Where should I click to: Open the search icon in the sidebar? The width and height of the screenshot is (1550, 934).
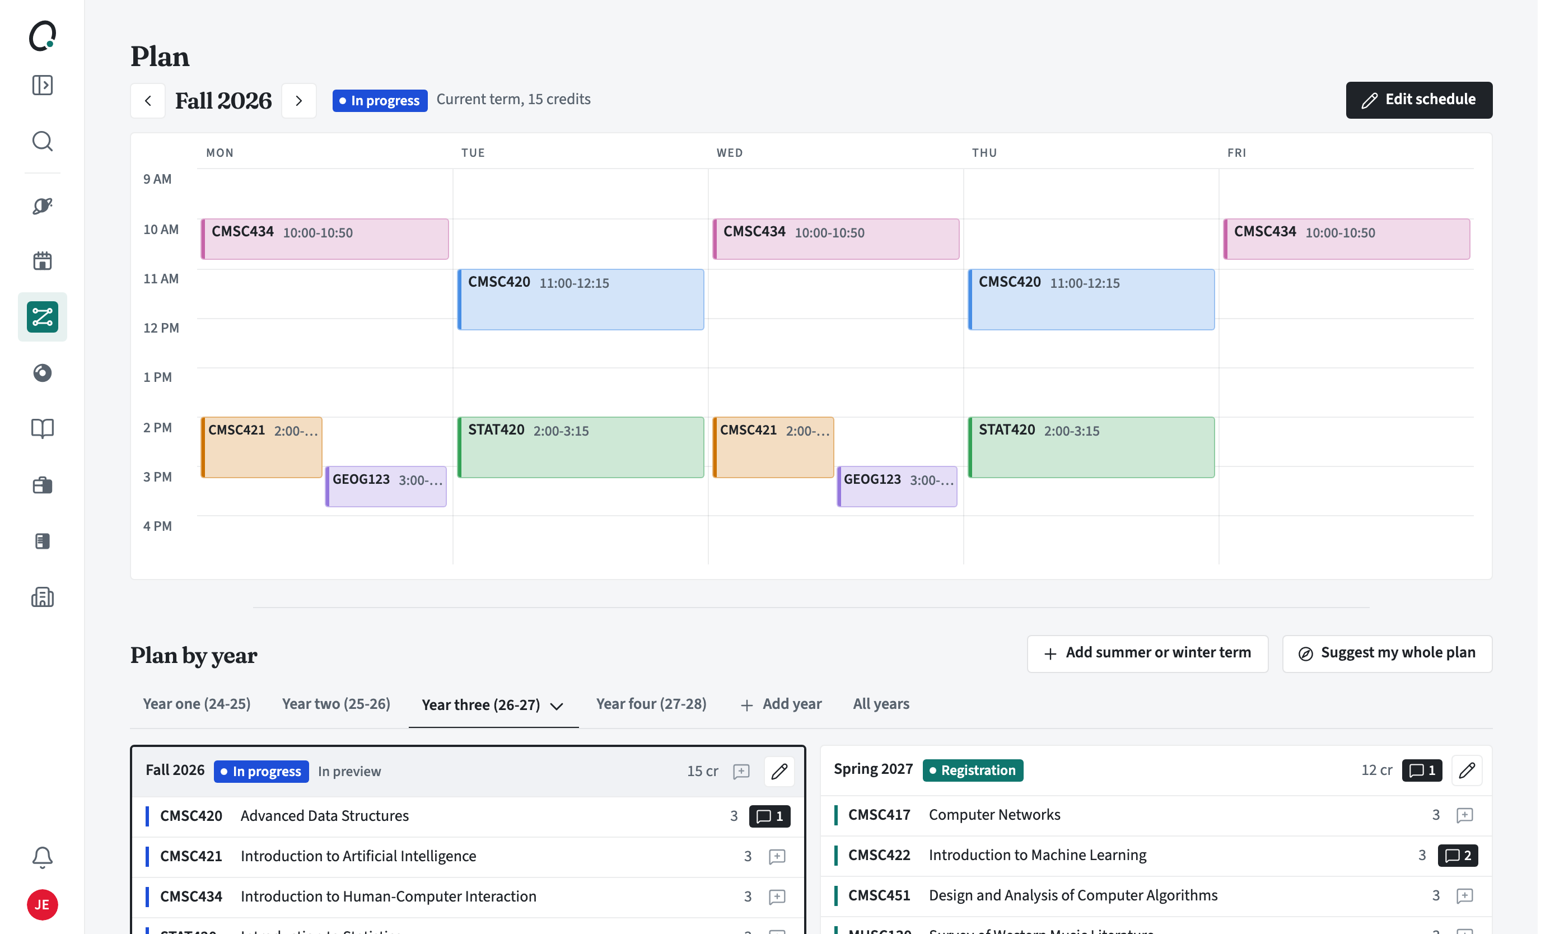click(42, 141)
